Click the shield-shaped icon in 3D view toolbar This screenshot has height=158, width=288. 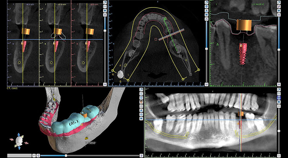(x=141, y=98)
